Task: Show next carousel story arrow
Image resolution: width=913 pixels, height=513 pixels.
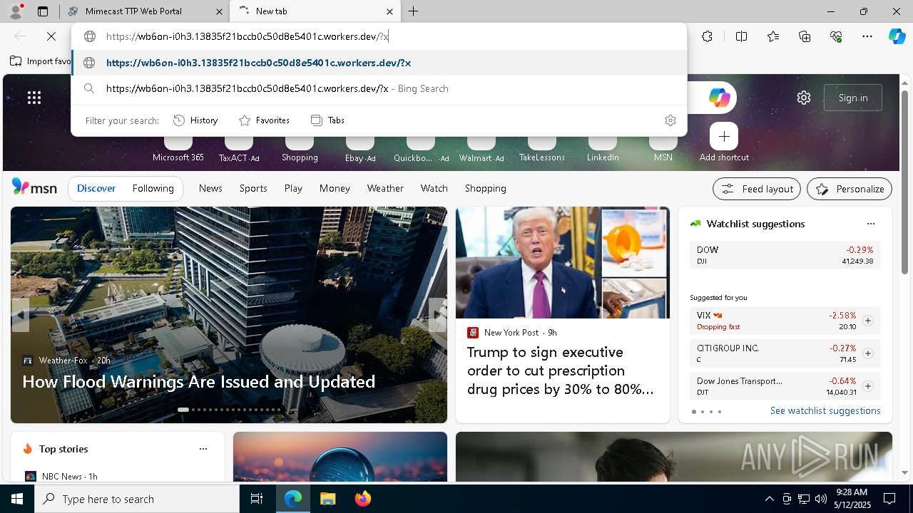Action: [437, 315]
